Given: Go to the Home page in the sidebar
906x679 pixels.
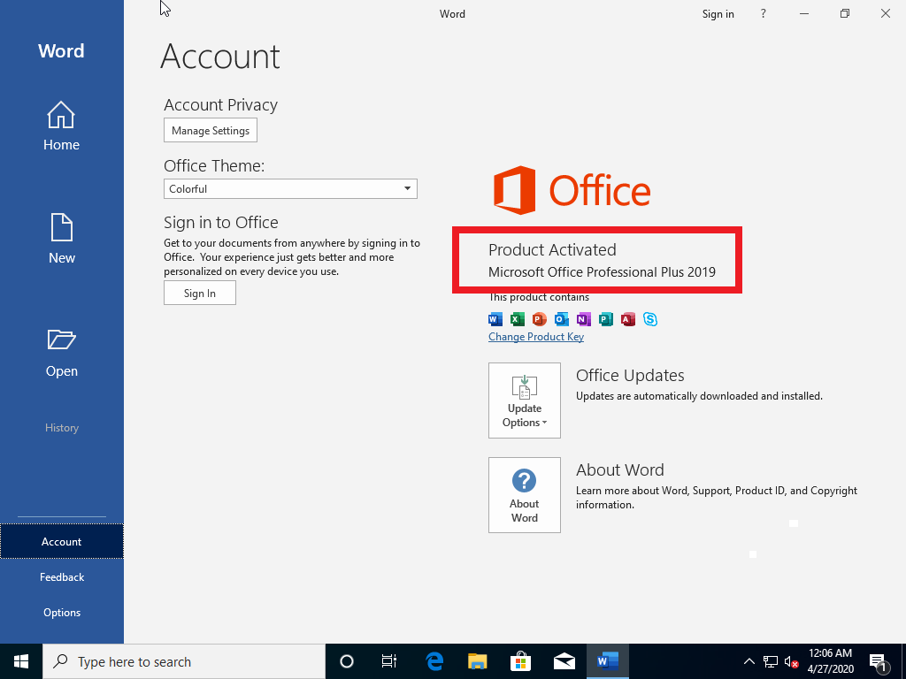Looking at the screenshot, I should (61, 126).
